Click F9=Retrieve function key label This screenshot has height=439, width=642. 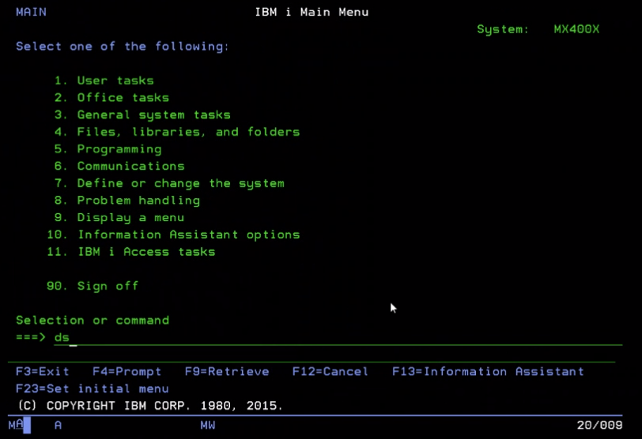[227, 372]
